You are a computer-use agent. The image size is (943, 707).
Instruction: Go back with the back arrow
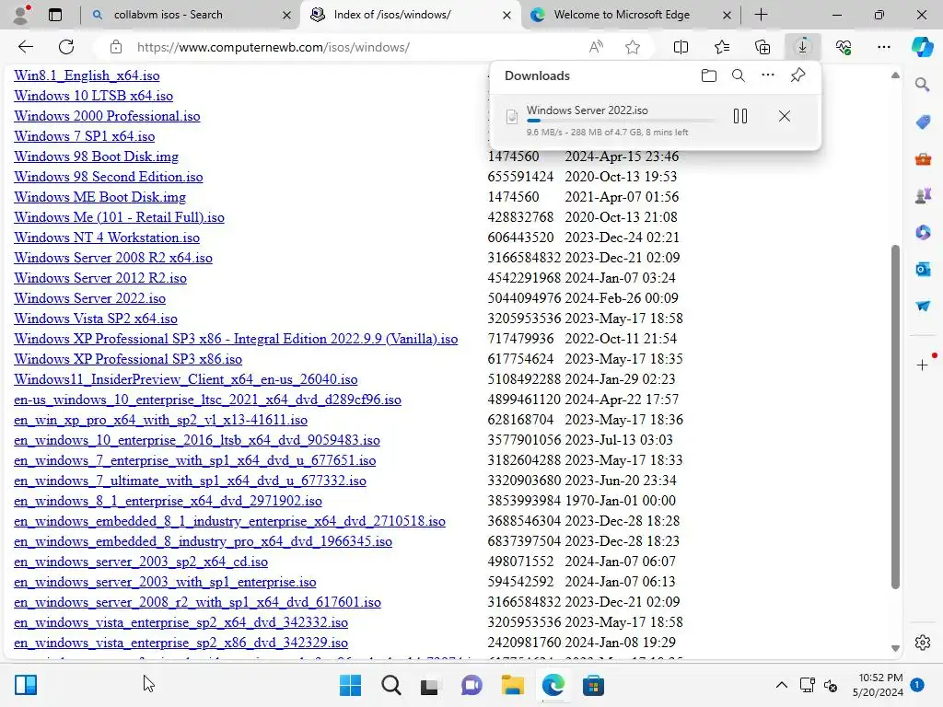coord(26,47)
